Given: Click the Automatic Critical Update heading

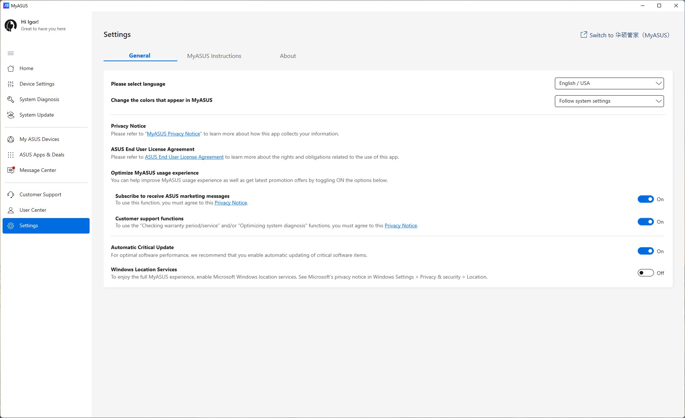Looking at the screenshot, I should coord(142,247).
